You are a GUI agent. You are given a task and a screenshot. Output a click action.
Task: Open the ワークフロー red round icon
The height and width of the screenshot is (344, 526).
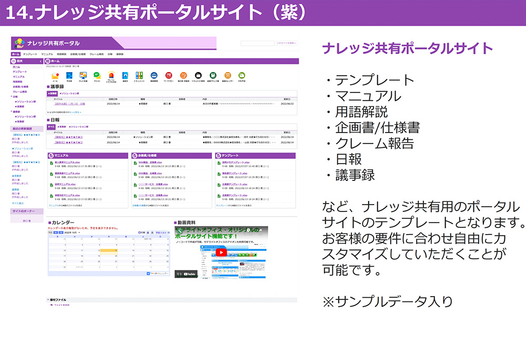168,76
